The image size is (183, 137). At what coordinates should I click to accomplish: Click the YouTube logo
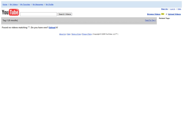pos(11,12)
